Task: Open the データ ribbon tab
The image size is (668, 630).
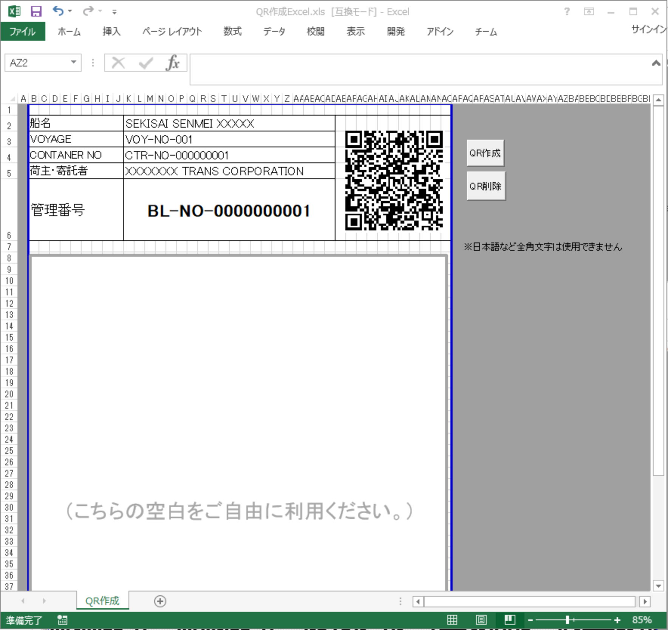Action: (x=274, y=31)
